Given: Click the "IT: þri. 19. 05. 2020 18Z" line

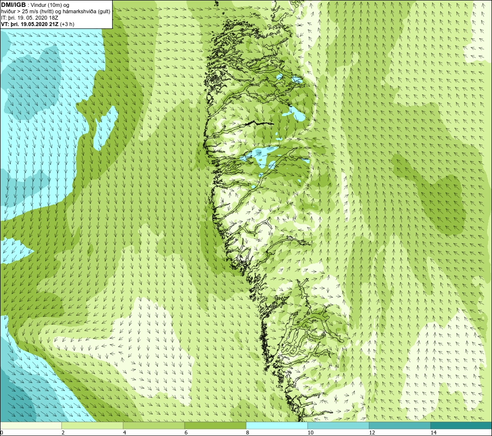Looking at the screenshot, I should point(30,18).
